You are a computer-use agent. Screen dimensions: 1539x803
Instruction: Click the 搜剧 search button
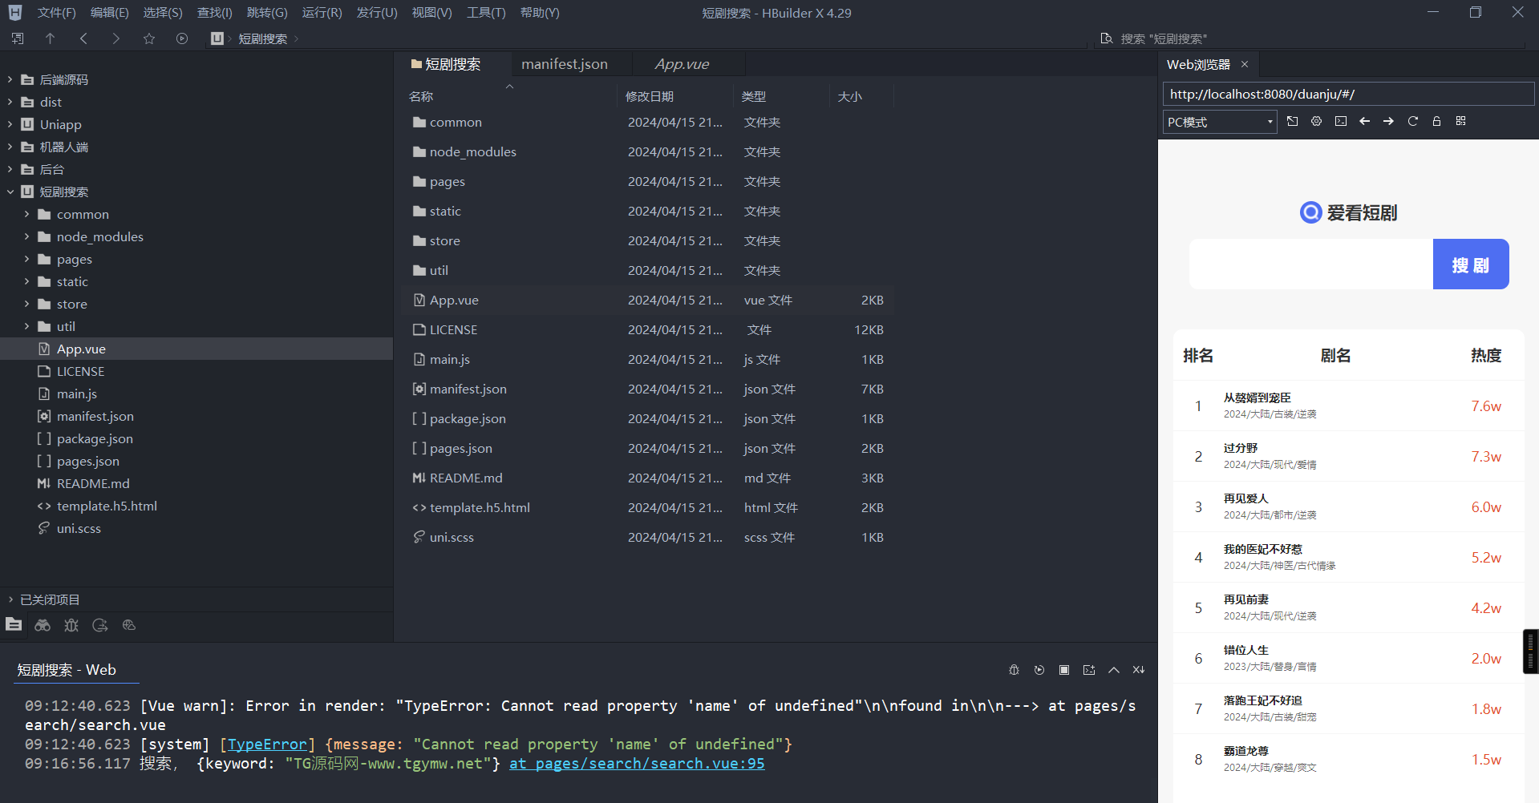click(x=1470, y=264)
